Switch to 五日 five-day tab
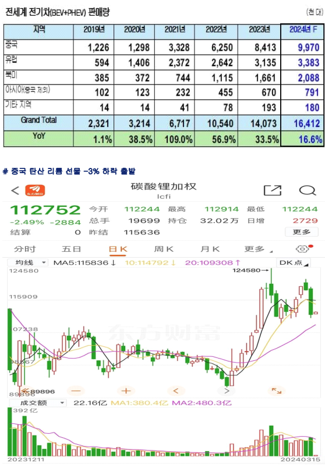 point(71,249)
